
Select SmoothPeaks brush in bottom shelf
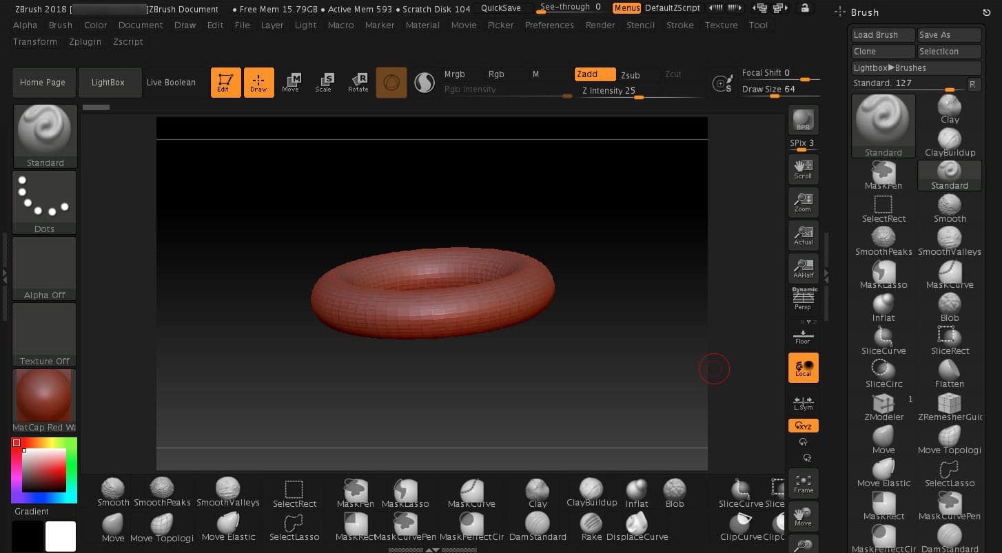pos(162,492)
